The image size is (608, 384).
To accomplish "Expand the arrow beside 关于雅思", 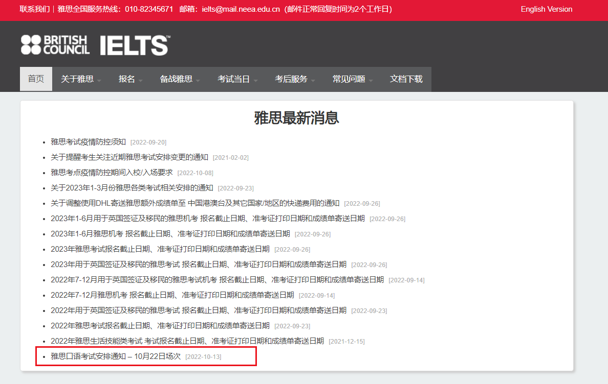I will tap(99, 81).
